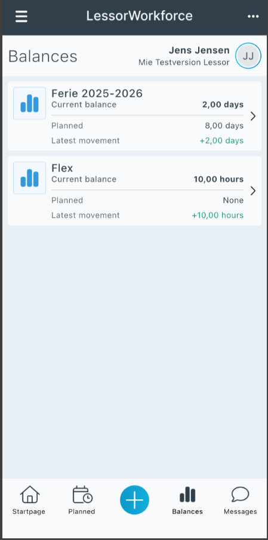The image size is (268, 540).
Task: Tap the Messages speech bubble icon
Action: tap(240, 495)
